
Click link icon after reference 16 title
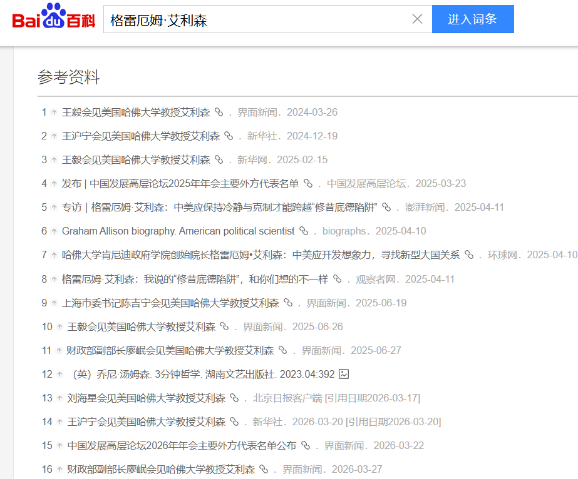(264, 469)
